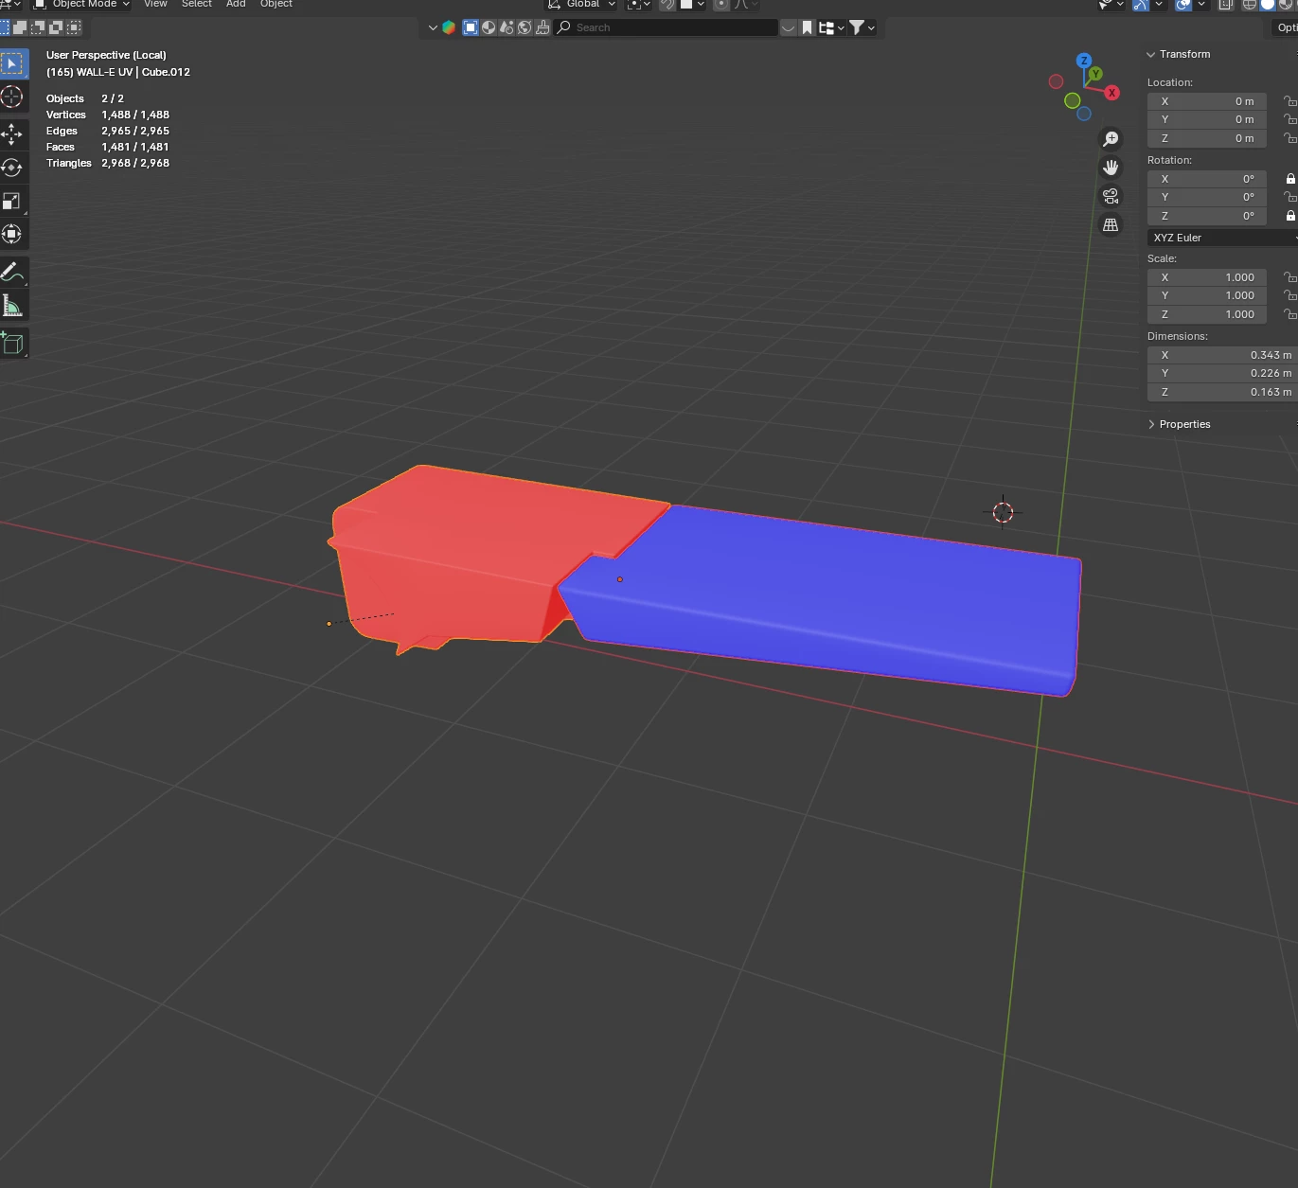Image resolution: width=1298 pixels, height=1188 pixels.
Task: Click the WALL-E UV | Cube.012 label
Action: point(133,72)
